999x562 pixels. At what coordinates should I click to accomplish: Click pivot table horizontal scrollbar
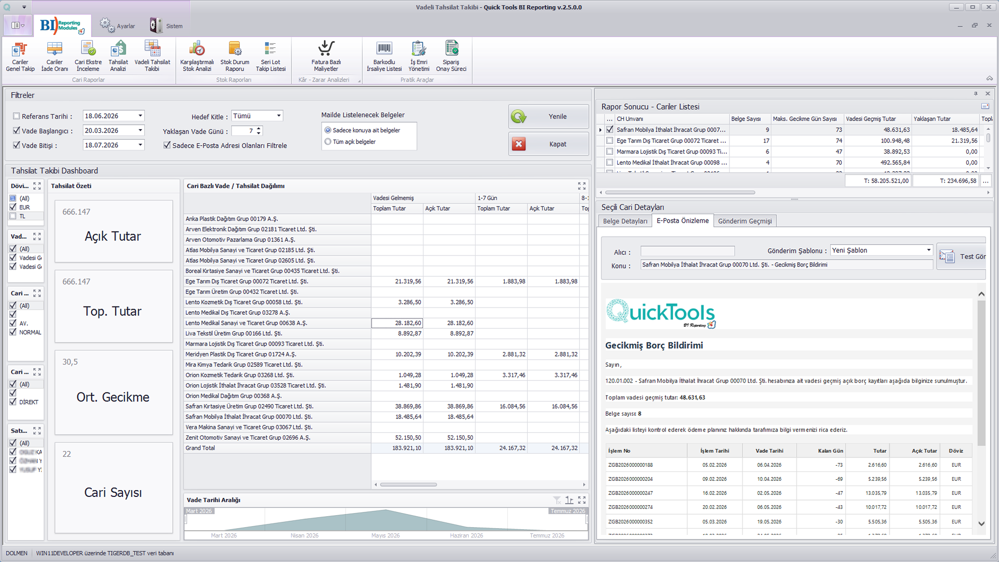[x=408, y=484]
